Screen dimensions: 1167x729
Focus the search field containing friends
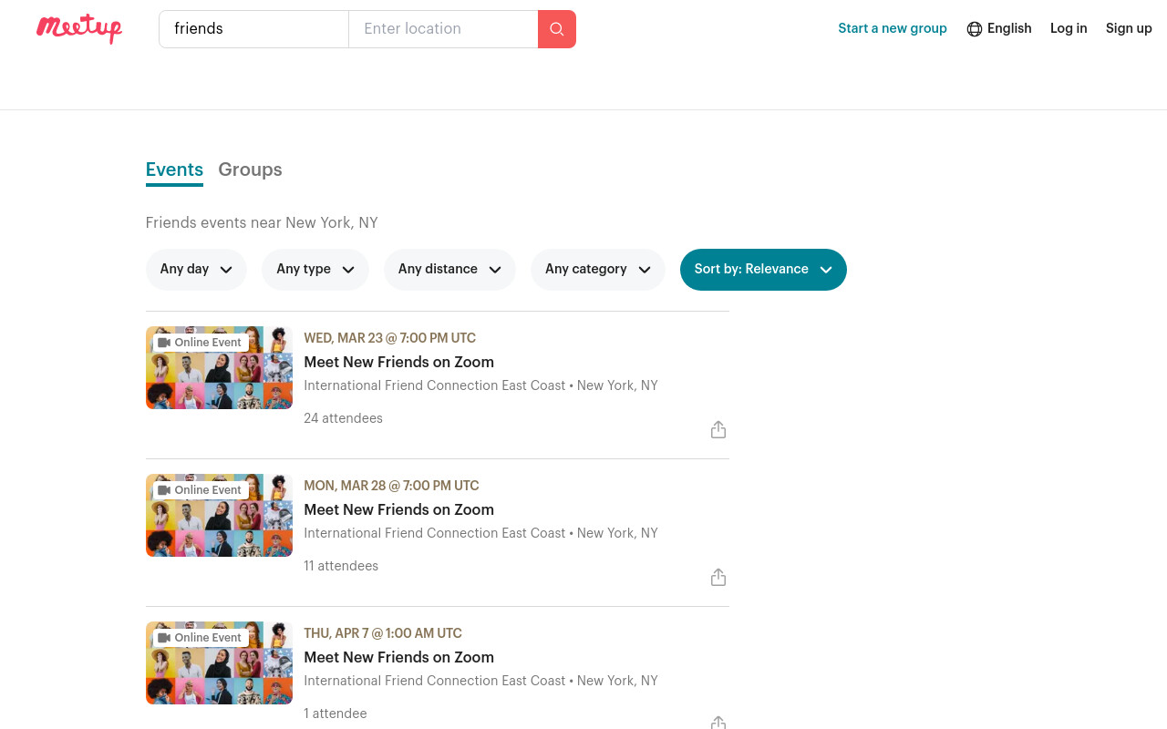253,29
